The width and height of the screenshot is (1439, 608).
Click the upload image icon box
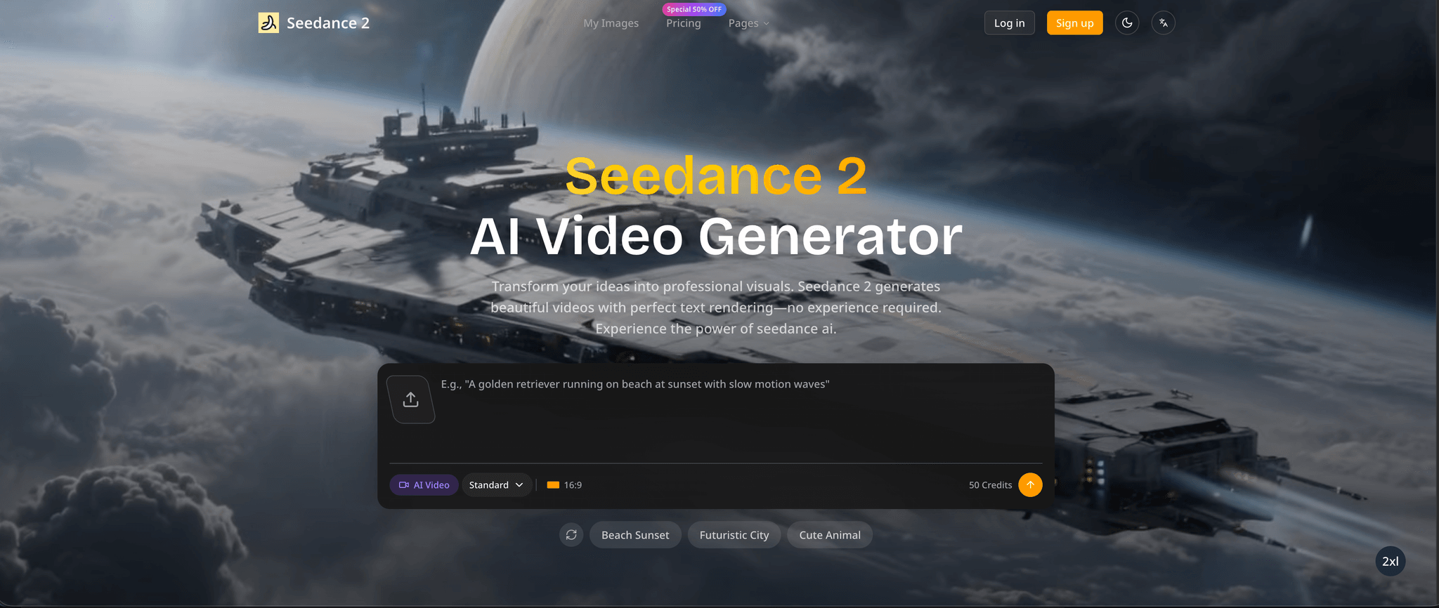pos(411,399)
